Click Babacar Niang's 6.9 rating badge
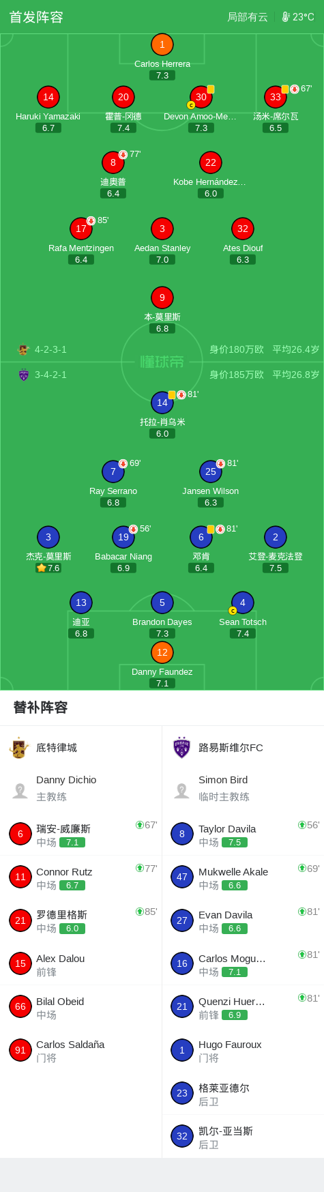Image resolution: width=324 pixels, height=1192 pixels. (x=123, y=568)
